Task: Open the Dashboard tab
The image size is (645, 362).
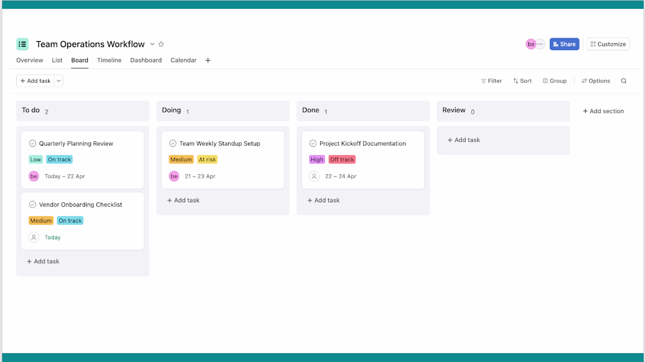Action: [146, 60]
